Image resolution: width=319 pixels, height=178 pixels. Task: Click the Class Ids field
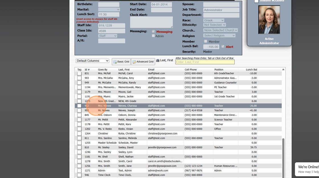(111, 31)
